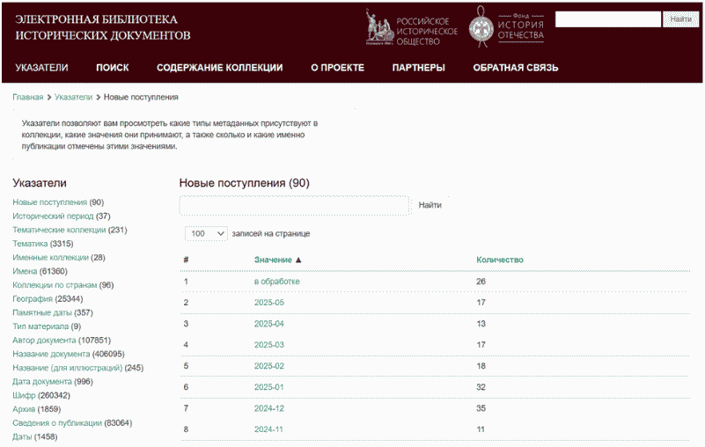
Task: Open the в обработке value link
Action: pos(276,282)
